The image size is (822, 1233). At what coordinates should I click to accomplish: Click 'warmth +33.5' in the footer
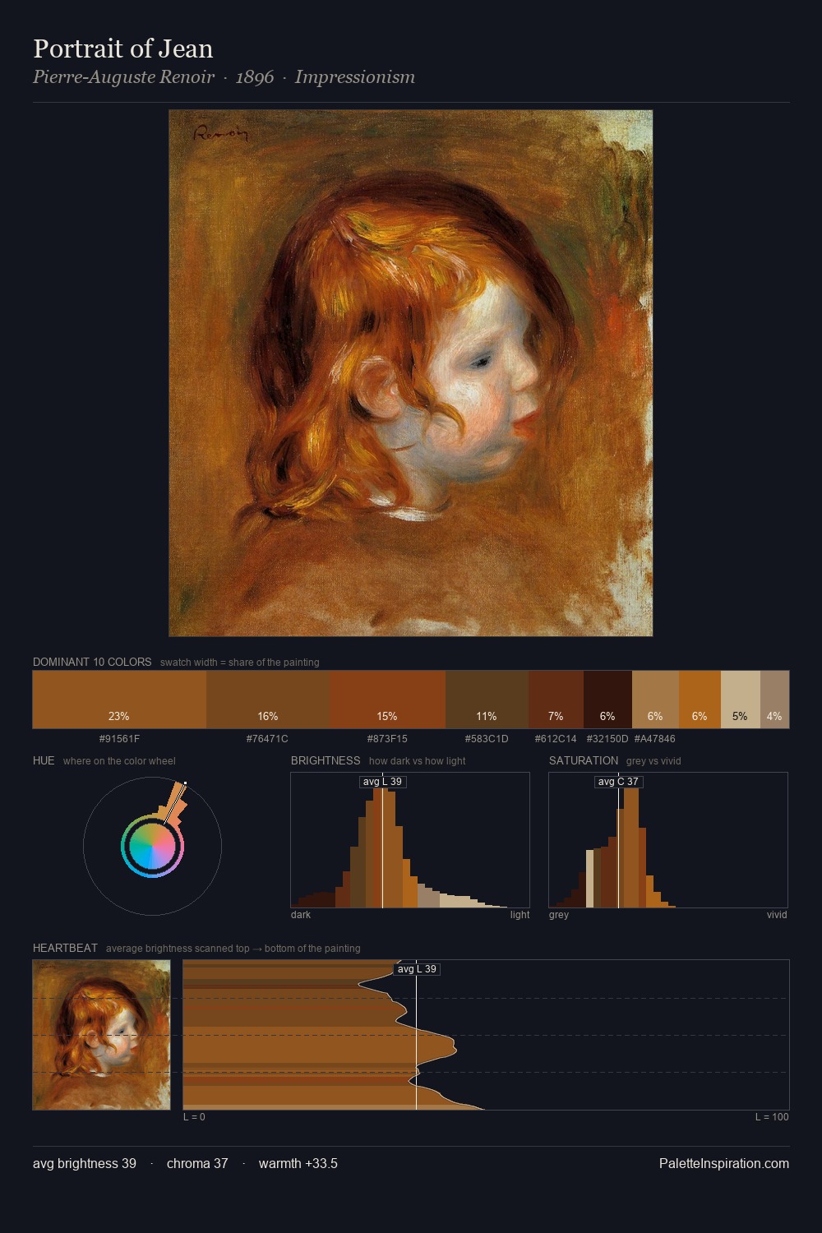298,1163
